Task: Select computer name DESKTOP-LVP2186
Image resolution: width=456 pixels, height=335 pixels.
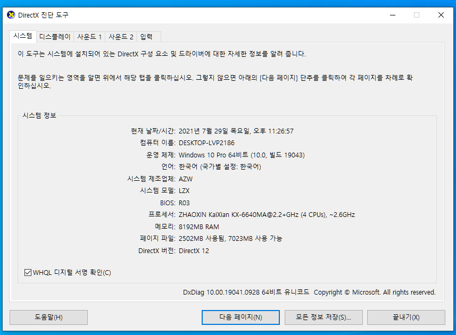Action: [206, 143]
